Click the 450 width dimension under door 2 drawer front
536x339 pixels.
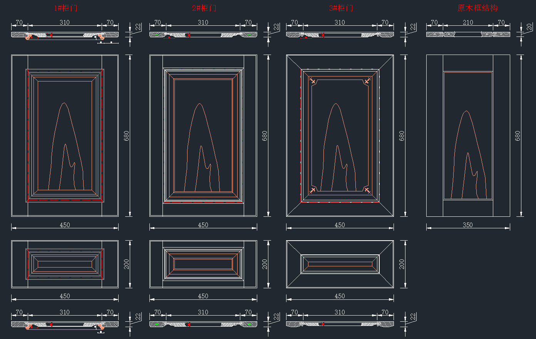[203, 296]
